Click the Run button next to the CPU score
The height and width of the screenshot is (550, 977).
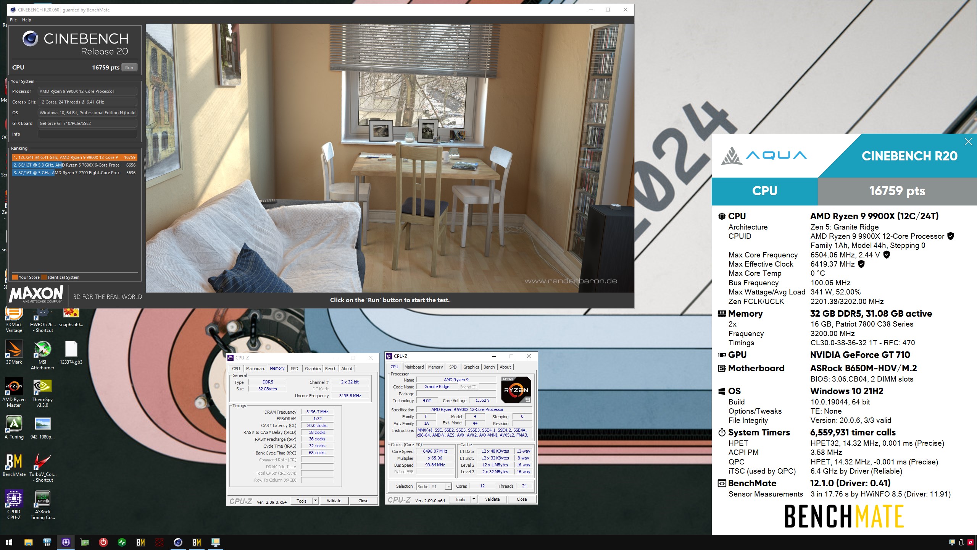(x=129, y=68)
